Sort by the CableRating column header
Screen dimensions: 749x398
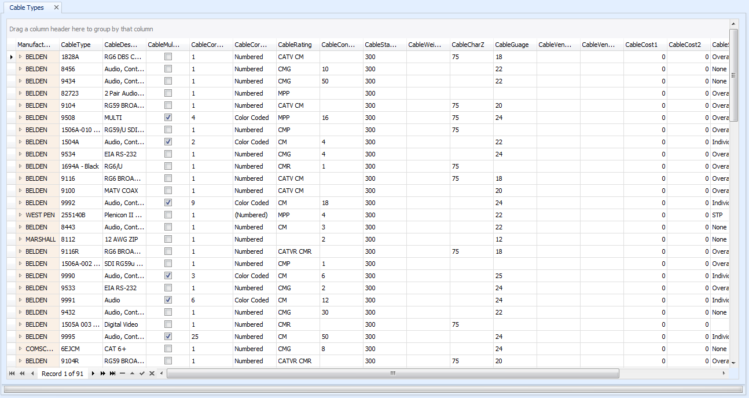click(298, 45)
